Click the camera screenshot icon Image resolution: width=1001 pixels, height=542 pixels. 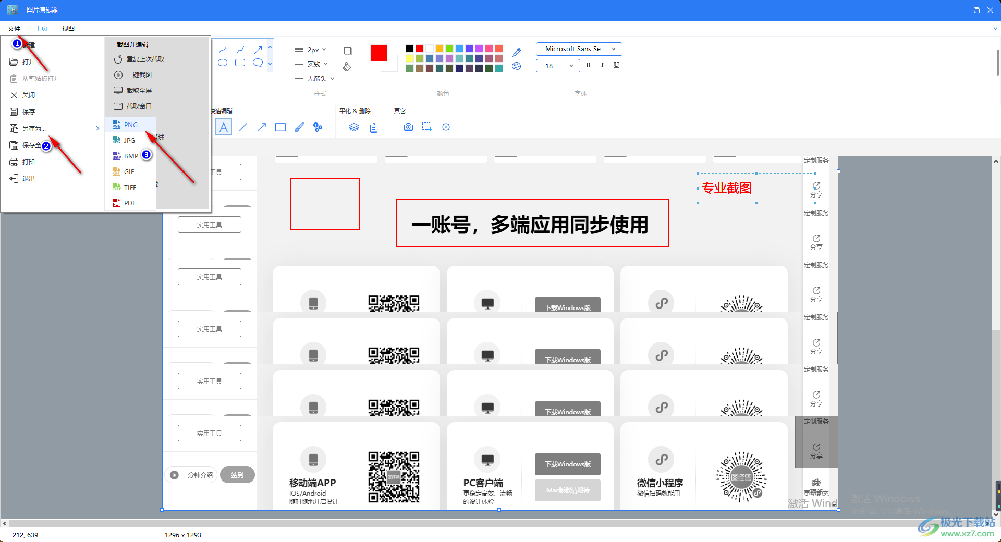click(x=409, y=127)
